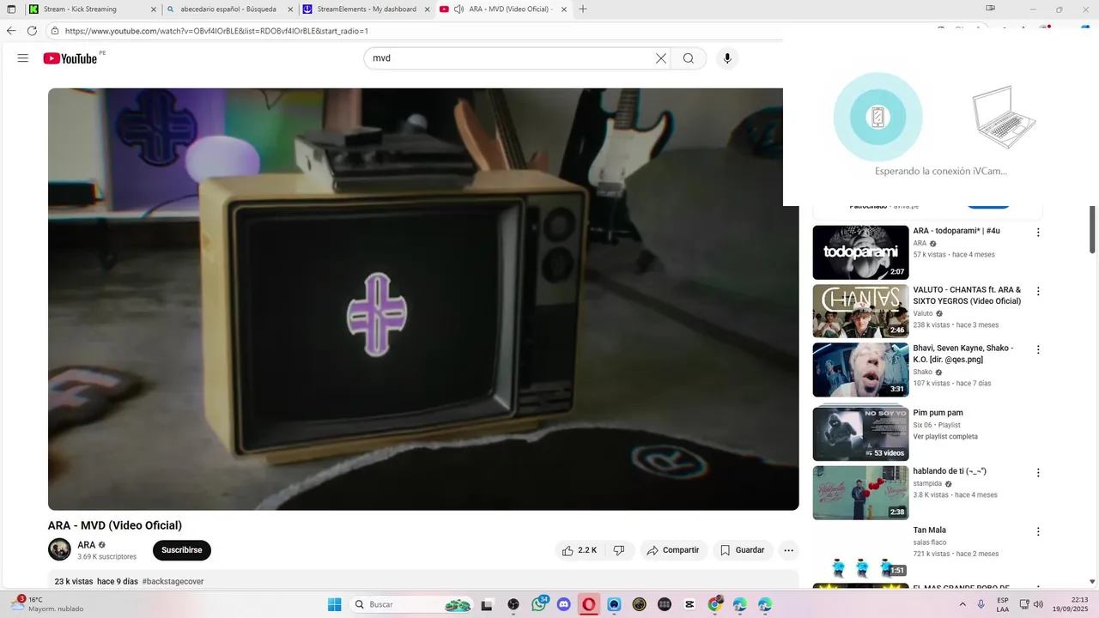The image size is (1099, 618).
Task: Open 'Bhavi, Seven Kayne, Shako - K.O.' title
Action: click(x=962, y=354)
